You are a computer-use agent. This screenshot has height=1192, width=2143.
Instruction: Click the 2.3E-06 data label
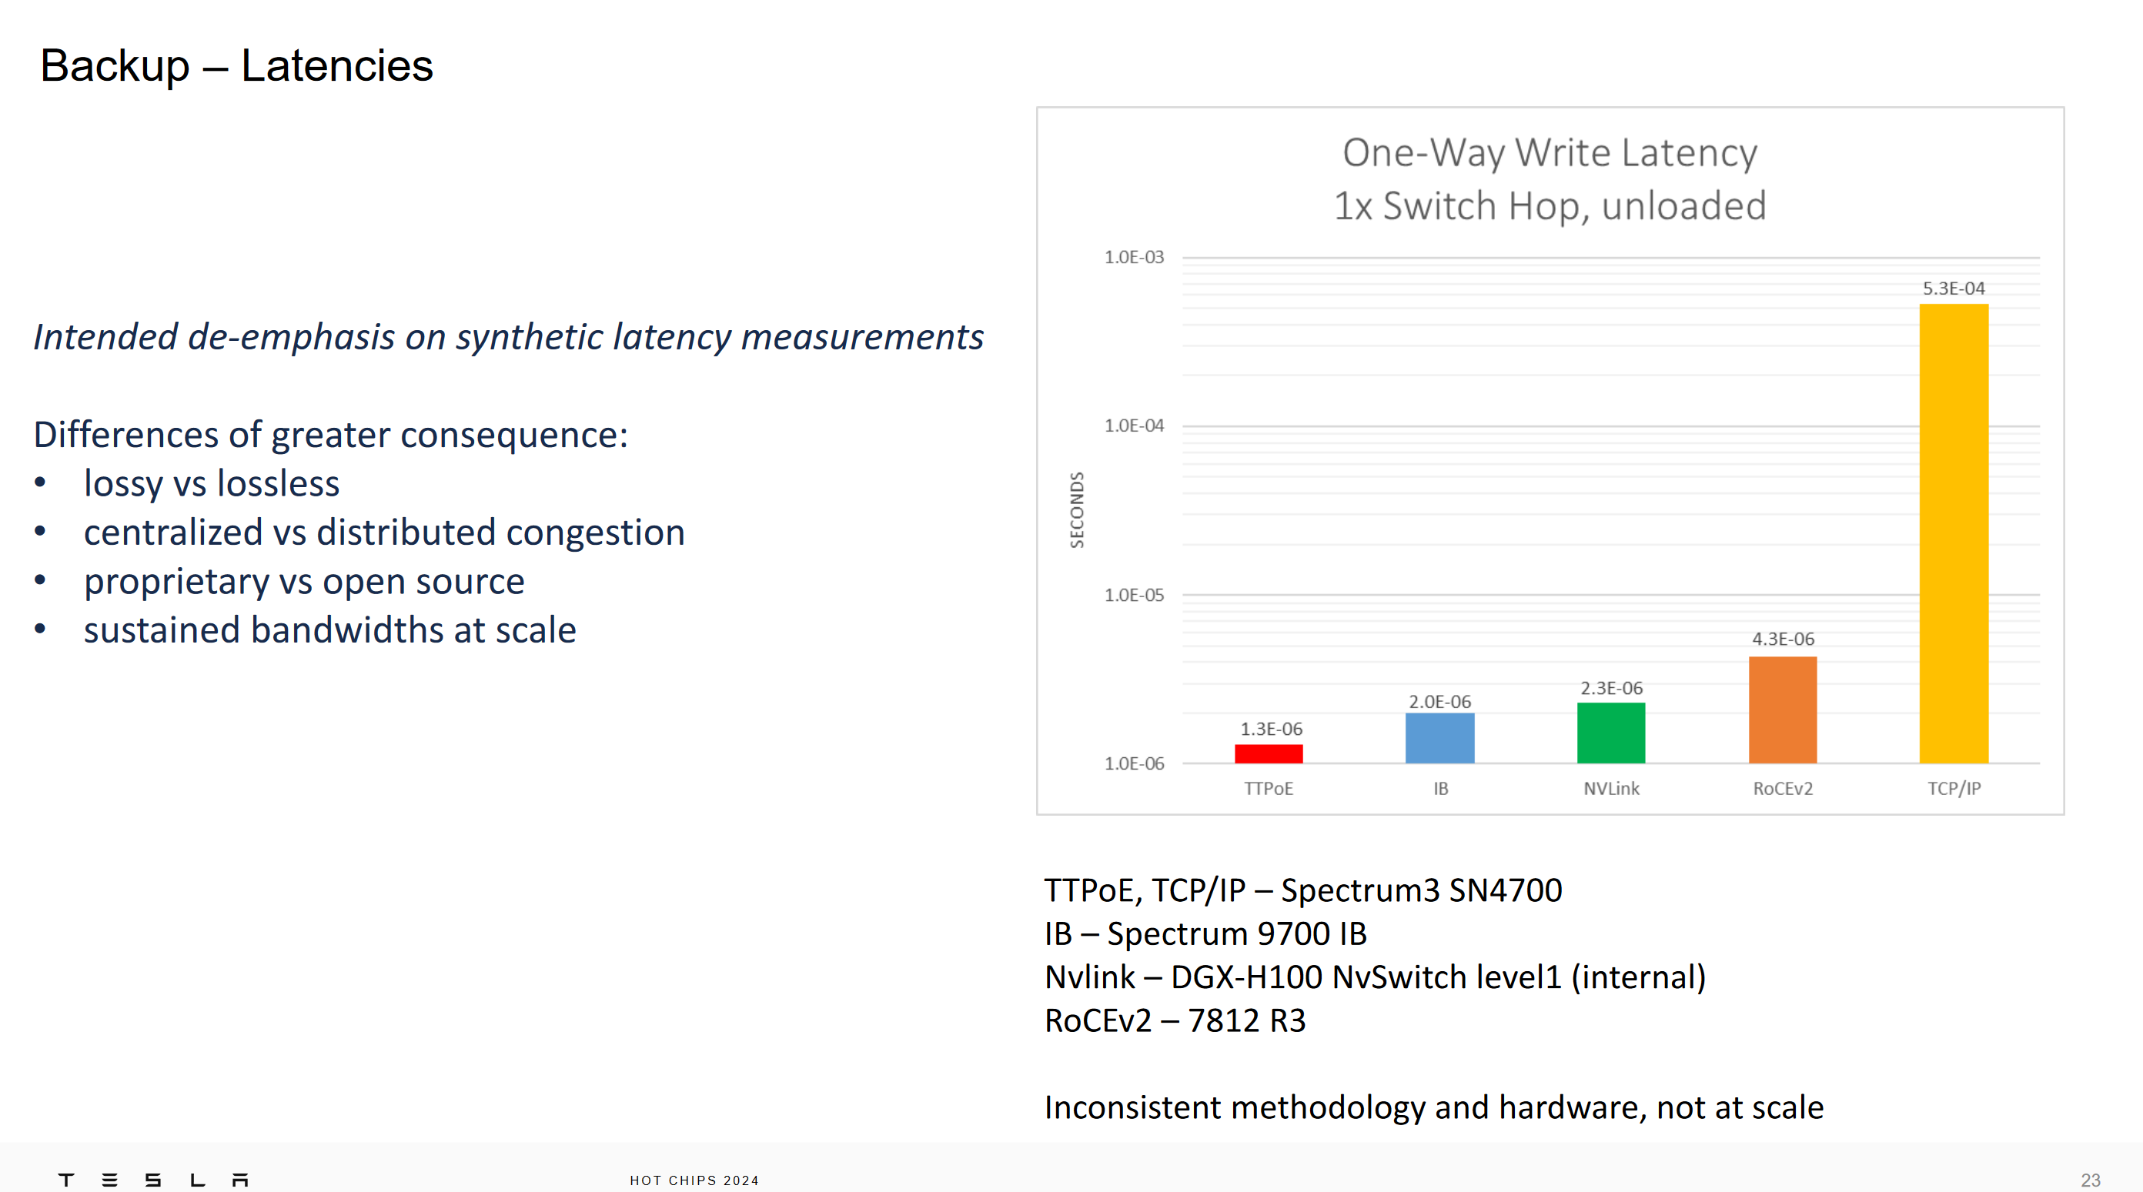1612,688
